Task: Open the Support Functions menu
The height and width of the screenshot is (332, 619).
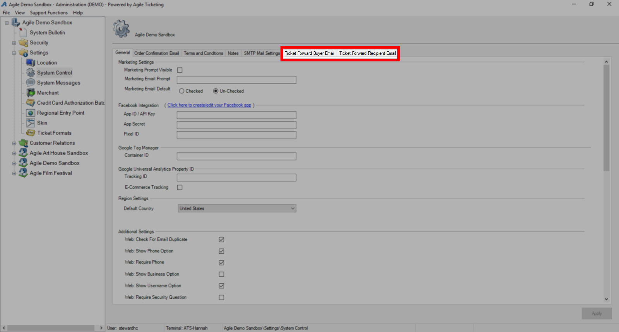Action: (49, 12)
